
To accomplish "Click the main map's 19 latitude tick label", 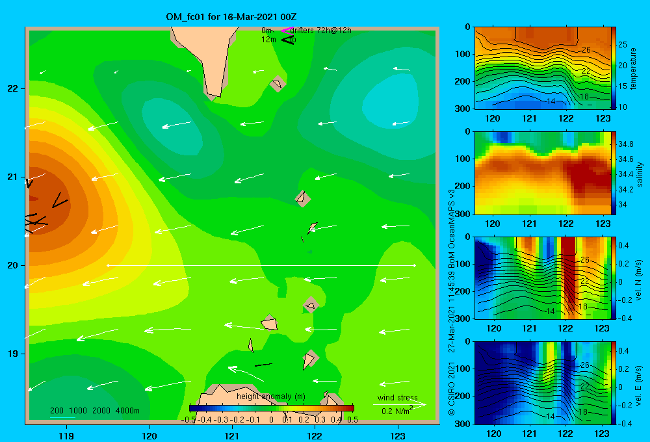I will point(13,354).
